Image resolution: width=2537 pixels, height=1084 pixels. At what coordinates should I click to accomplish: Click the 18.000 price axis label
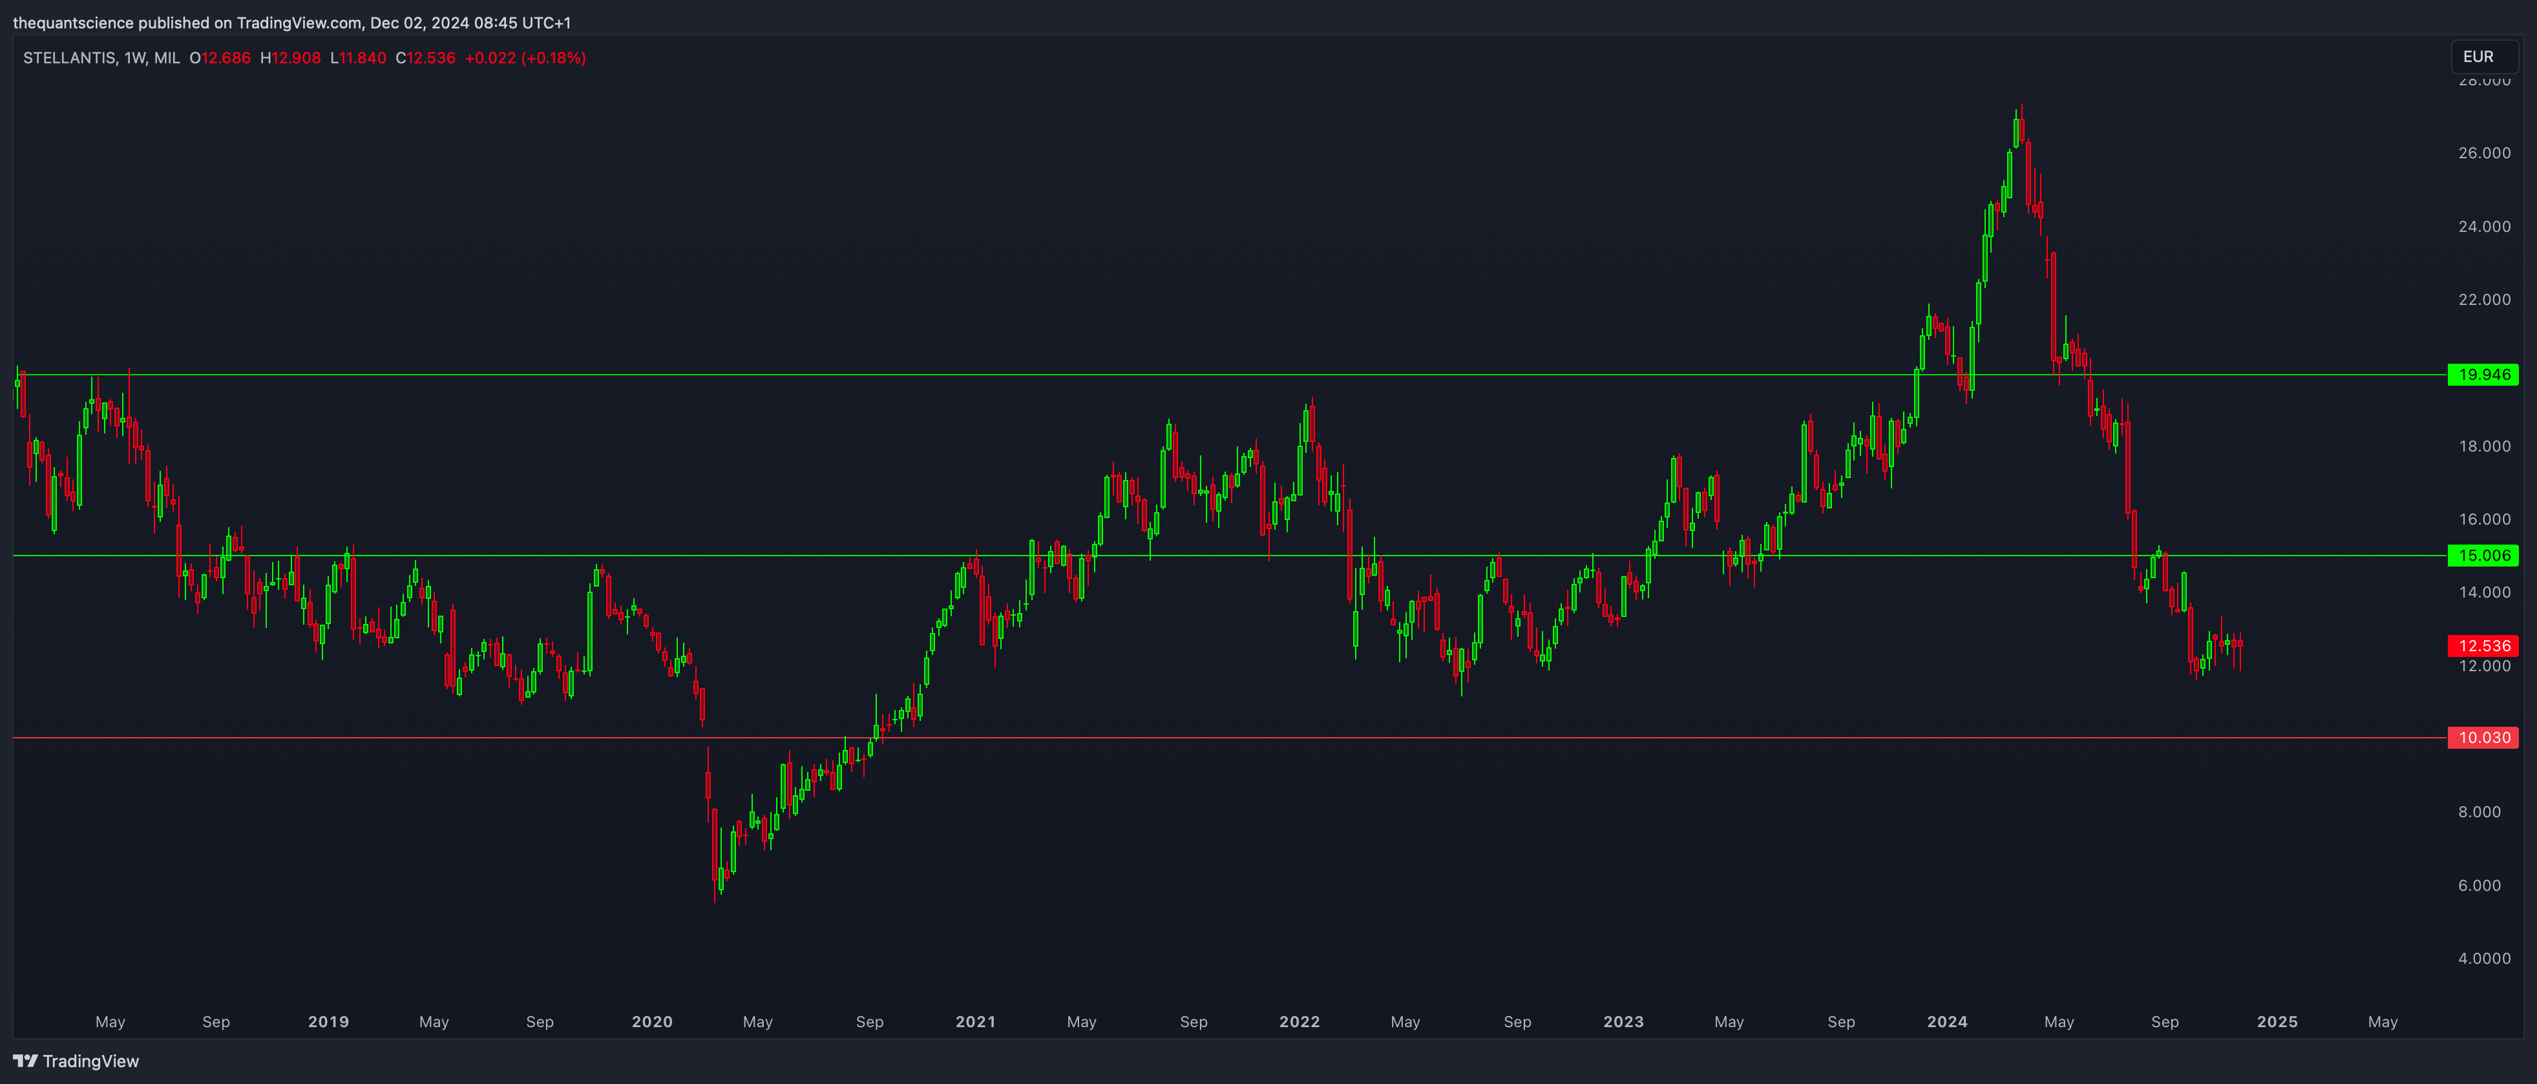(2484, 446)
